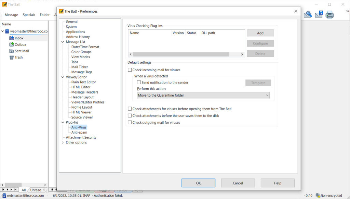Click the Add plug-in button

260,33
